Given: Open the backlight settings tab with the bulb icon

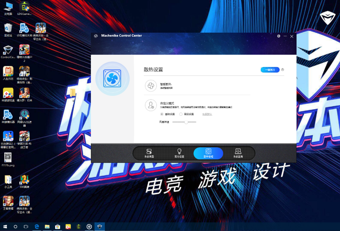Looking at the screenshot, I should (179, 153).
